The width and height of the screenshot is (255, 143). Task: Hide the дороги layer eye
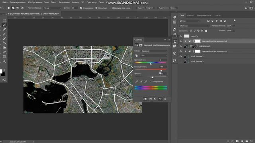pyautogui.click(x=180, y=36)
